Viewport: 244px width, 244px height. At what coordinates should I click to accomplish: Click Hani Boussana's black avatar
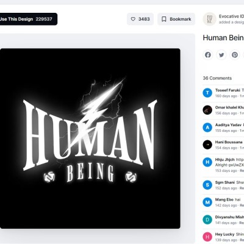click(207, 145)
